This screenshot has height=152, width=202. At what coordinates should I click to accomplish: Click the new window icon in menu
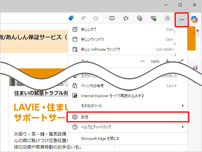[x=75, y=39]
